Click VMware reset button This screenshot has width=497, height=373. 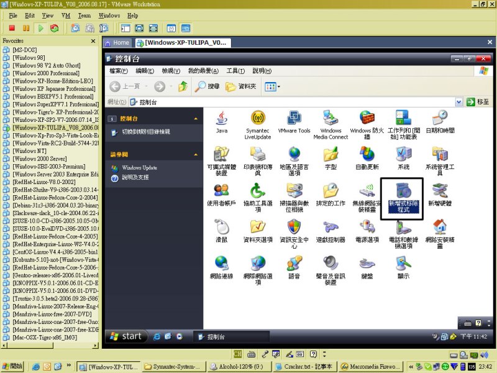pyautogui.click(x=55, y=28)
